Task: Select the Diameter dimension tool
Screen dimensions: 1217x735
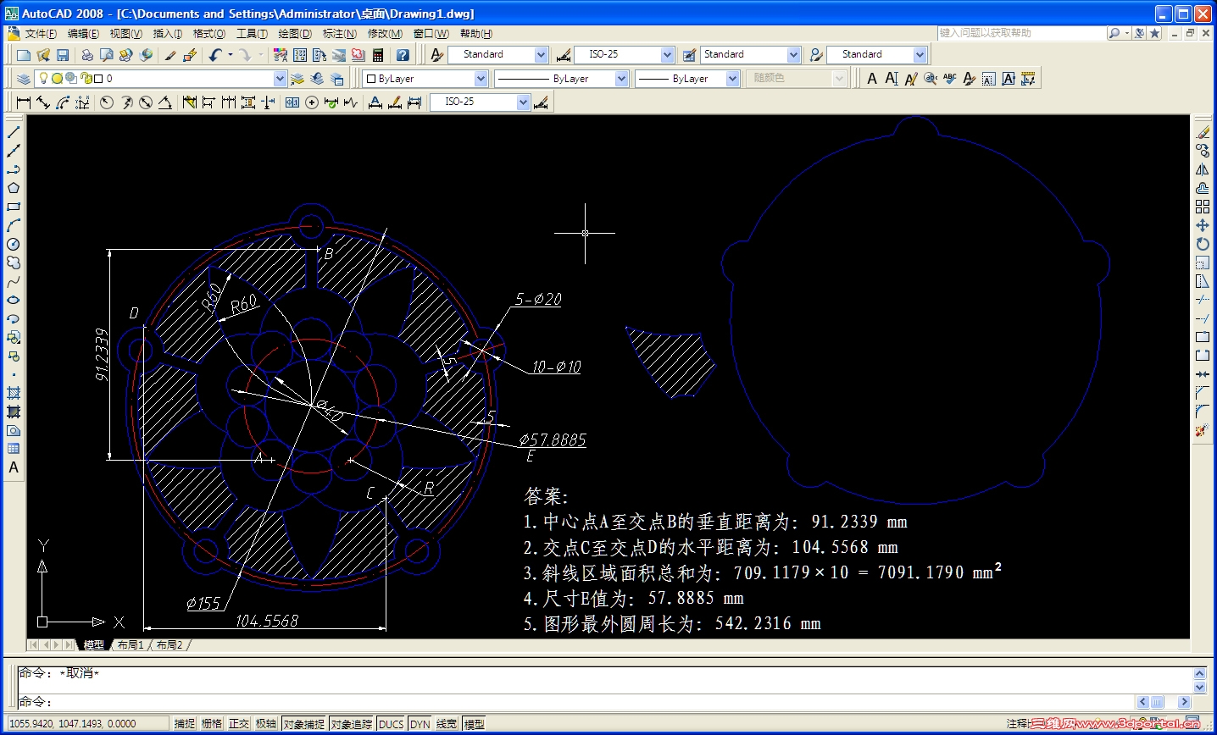Action: [x=146, y=102]
